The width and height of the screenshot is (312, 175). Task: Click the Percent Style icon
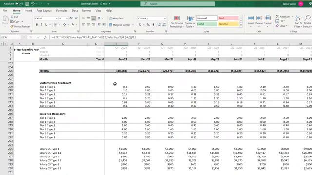148,25
